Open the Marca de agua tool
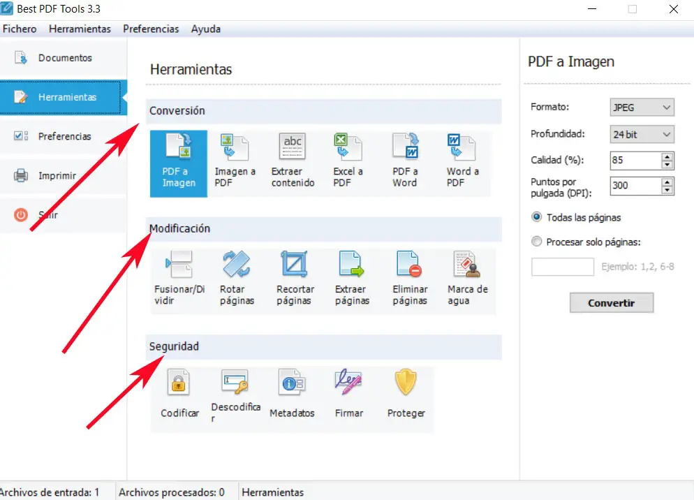Image resolution: width=694 pixels, height=500 pixels. 467,278
